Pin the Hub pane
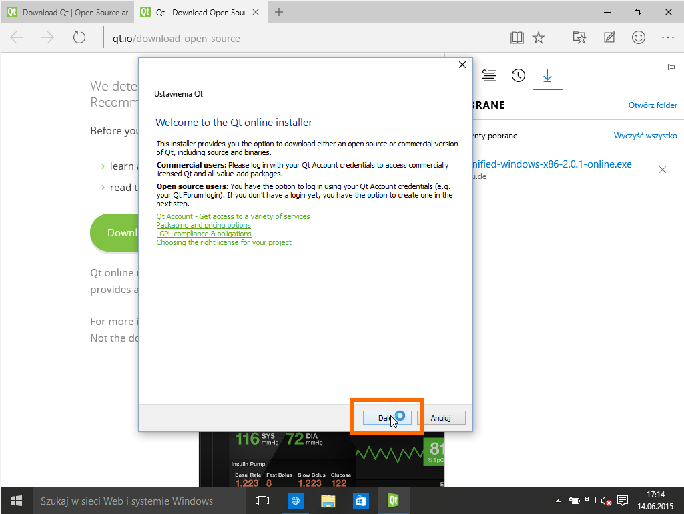Screen dimensions: 684x514 (x=669, y=67)
